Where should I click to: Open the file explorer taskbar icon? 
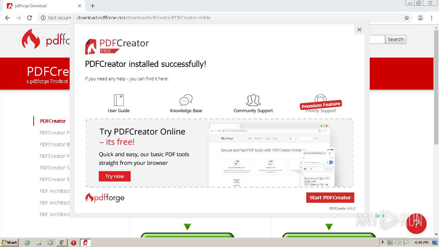pos(39,243)
